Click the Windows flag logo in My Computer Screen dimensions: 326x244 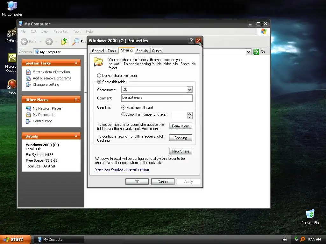pyautogui.click(x=263, y=31)
